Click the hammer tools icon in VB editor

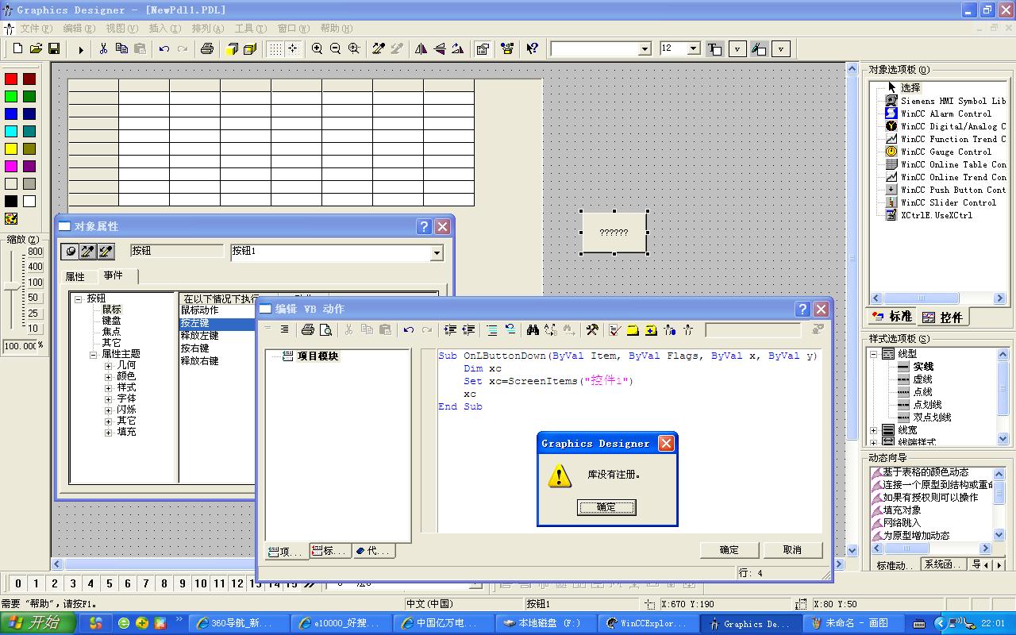tap(592, 329)
